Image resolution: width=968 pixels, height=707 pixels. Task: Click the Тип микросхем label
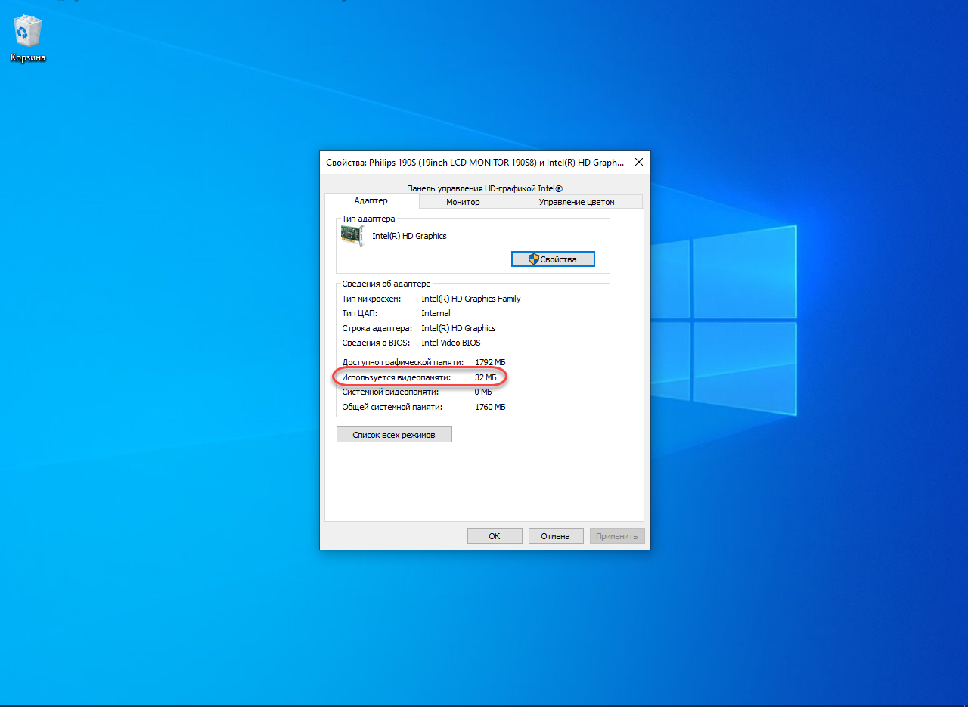371,299
